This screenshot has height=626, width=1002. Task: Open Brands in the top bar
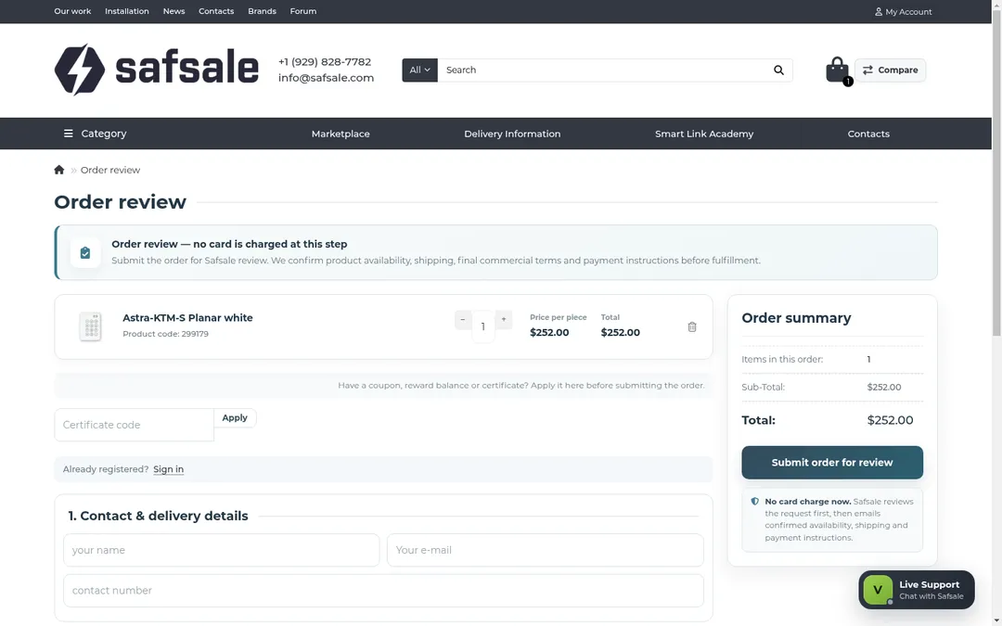point(262,11)
